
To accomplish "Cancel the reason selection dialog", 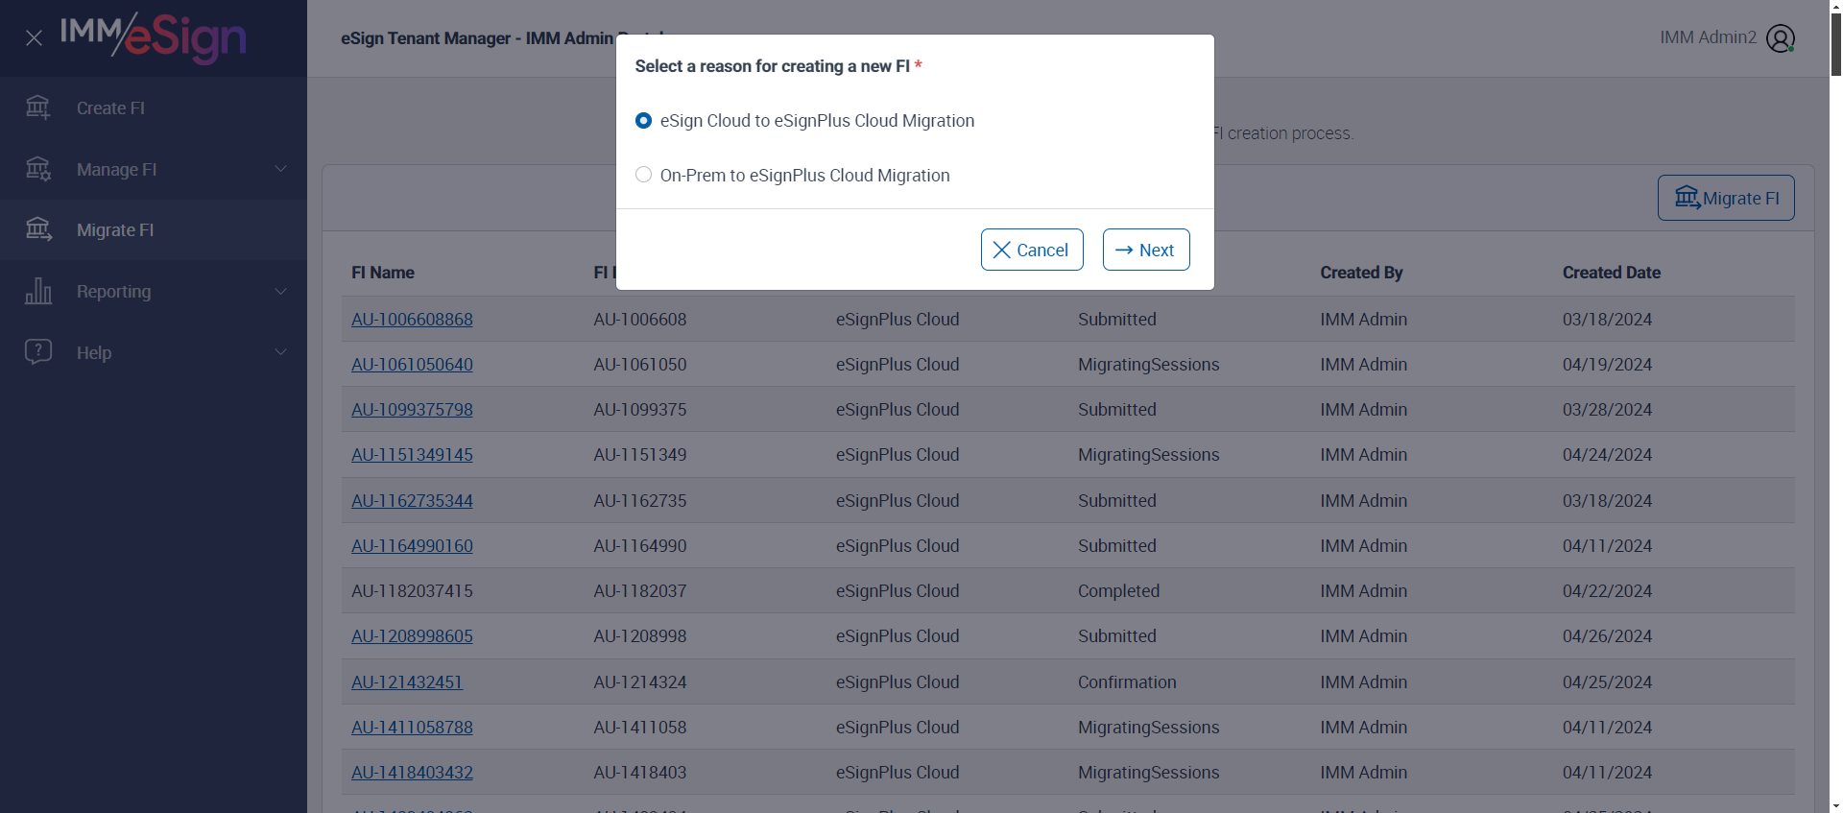I will 1031,250.
